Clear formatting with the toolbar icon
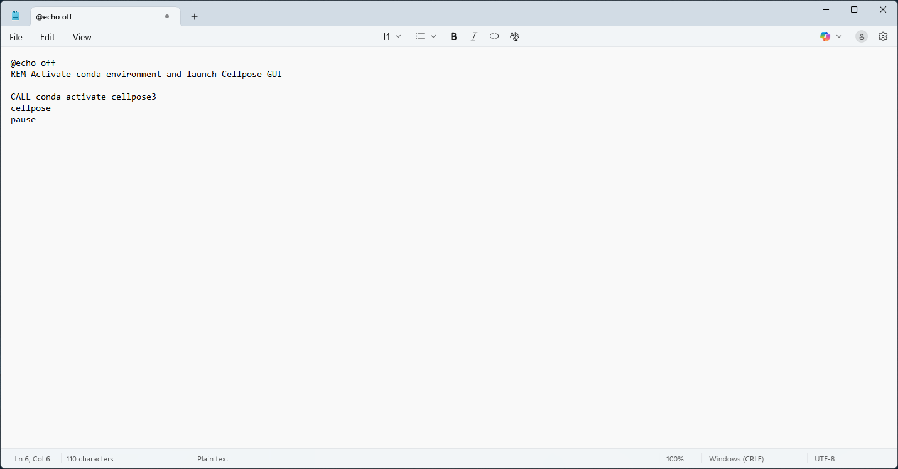This screenshot has height=469, width=898. [514, 36]
